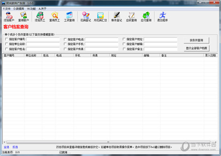Focus the 客户姓名 input field
The width and height of the screenshot is (221, 156).
(x=43, y=49)
